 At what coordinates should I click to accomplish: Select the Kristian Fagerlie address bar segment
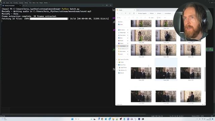pos(142,13)
